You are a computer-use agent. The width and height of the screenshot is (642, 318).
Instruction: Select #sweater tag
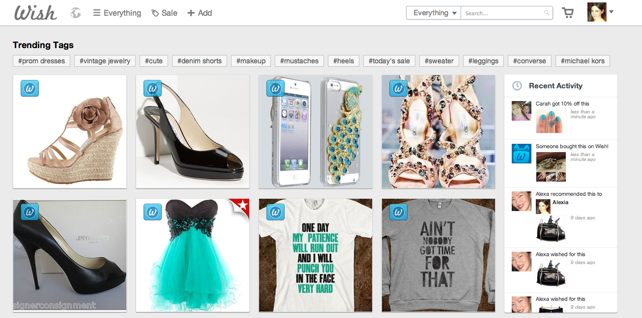point(439,61)
